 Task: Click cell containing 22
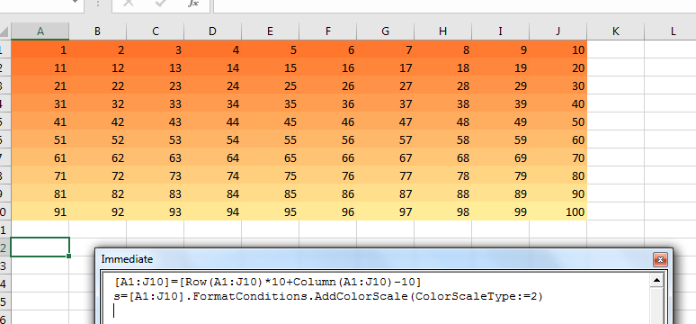coord(98,85)
